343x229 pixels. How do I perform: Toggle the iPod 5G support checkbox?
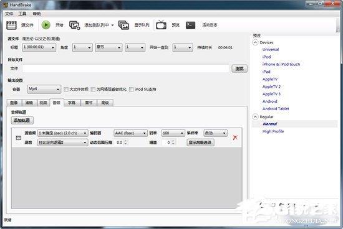click(x=131, y=89)
